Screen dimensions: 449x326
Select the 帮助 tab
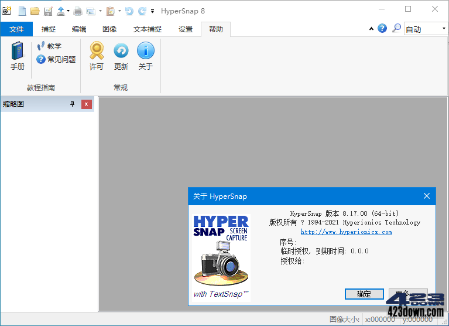[215, 29]
